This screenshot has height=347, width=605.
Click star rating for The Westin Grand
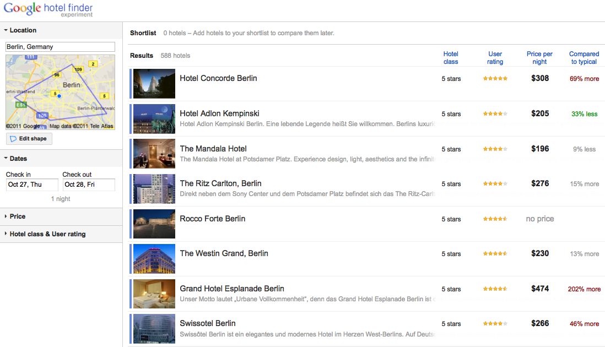pyautogui.click(x=495, y=254)
